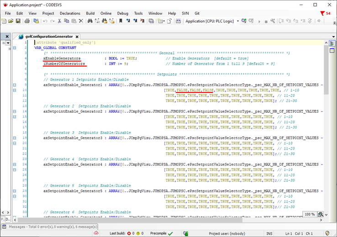The image size is (337, 237).
Task: Click the Save icon in toolbar
Action: pos(18,21)
